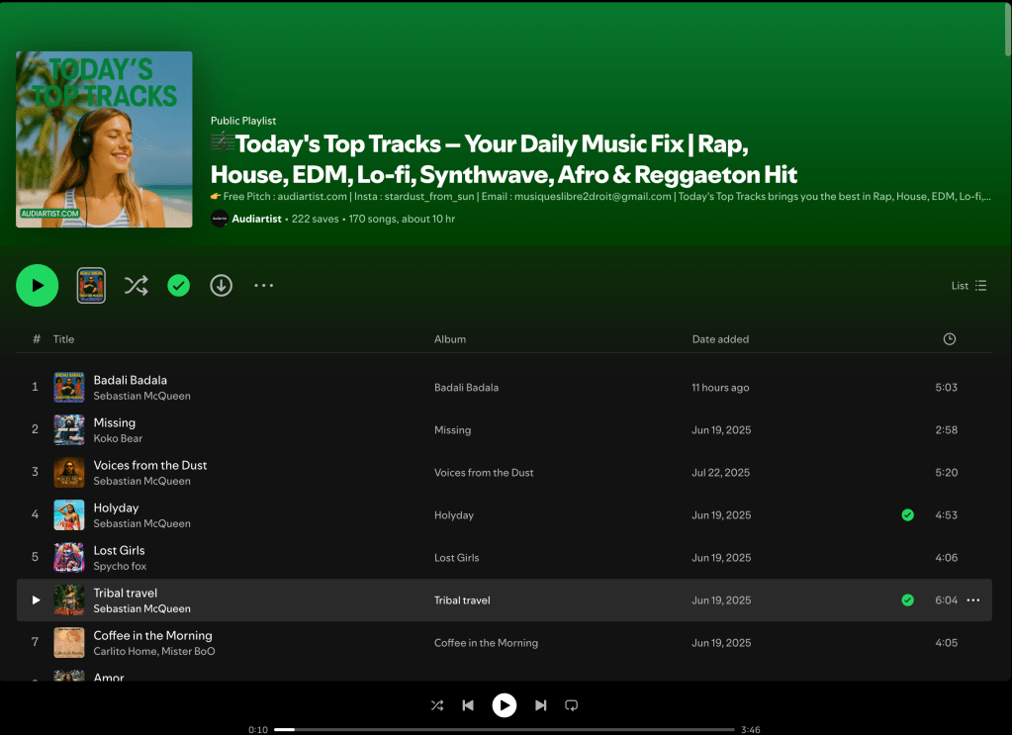Play Tribal travel using the row play icon
The height and width of the screenshot is (735, 1012).
click(37, 600)
